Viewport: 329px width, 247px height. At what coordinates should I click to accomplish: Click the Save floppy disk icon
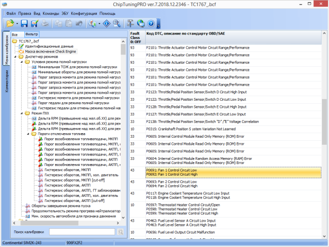(x=24, y=23)
